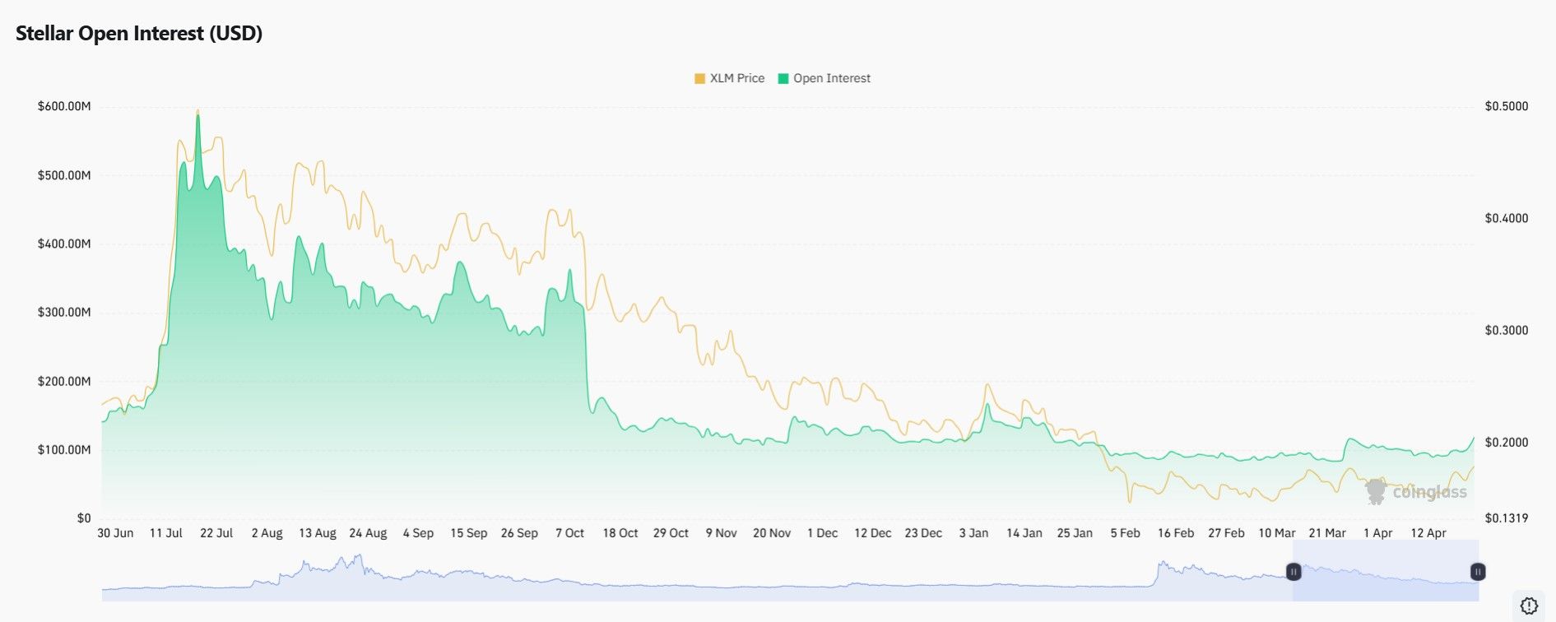Viewport: 1556px width, 622px height.
Task: Click the Stellar Open Interest (USD) chart title
Action: tap(138, 35)
